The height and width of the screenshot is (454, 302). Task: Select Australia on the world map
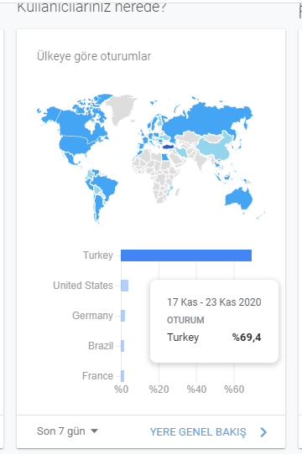(x=239, y=199)
